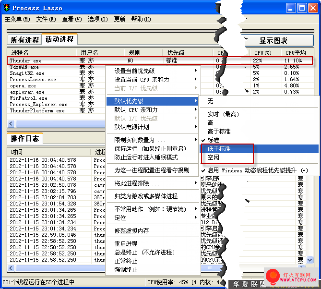Set default priority to 高于标准
Viewport: 321px width, 289px height.
259,131
